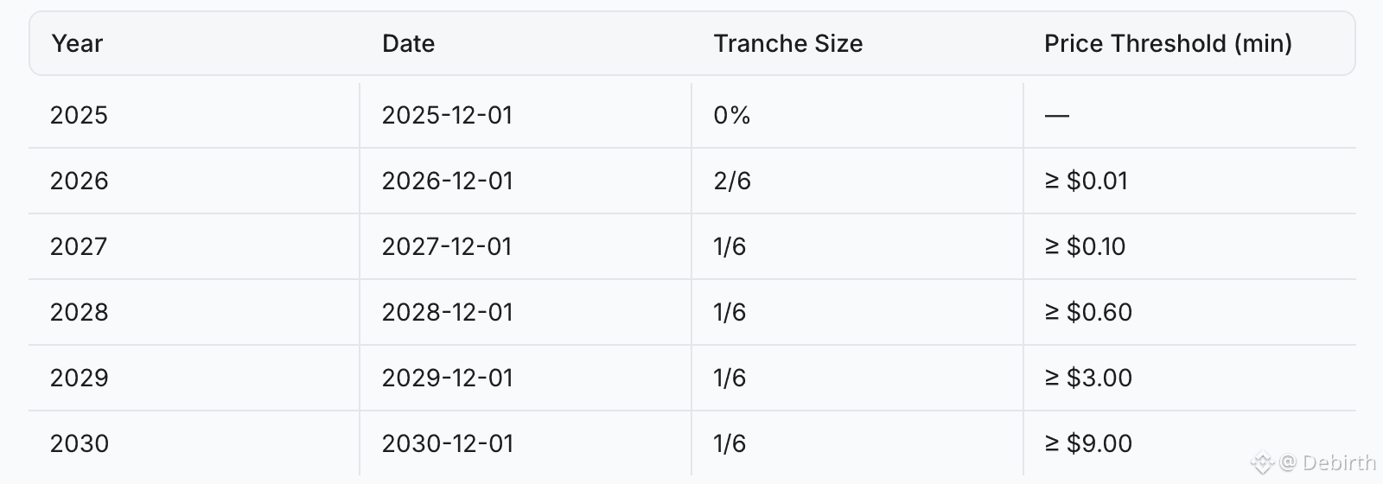Select the dash cell in 2025 row
This screenshot has width=1383, height=484.
[x=1056, y=115]
